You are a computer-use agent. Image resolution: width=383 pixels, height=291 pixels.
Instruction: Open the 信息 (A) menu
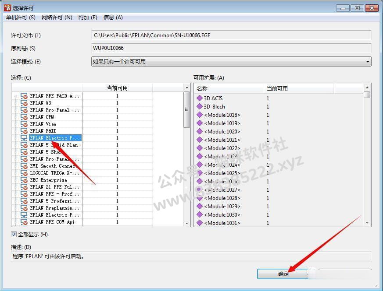113,18
